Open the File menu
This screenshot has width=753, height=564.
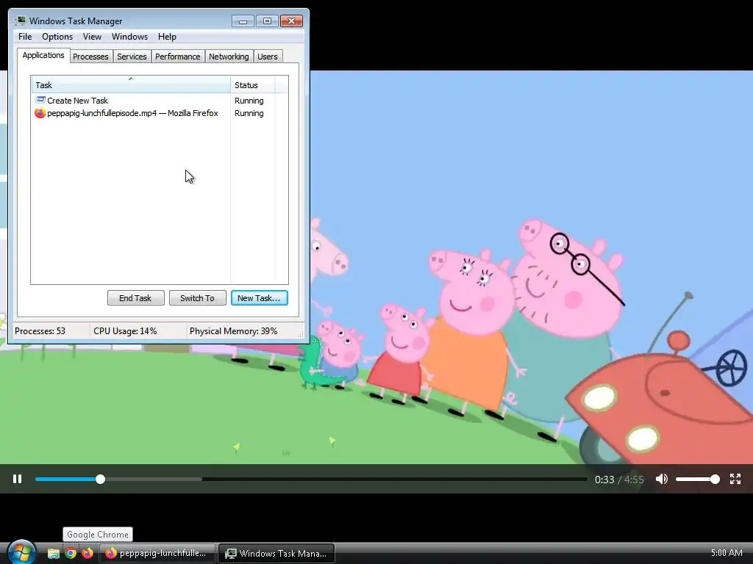tap(25, 37)
